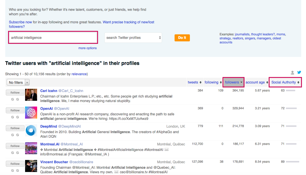Open the Subscribe now link
The image size is (306, 175).
pyautogui.click(x=20, y=22)
